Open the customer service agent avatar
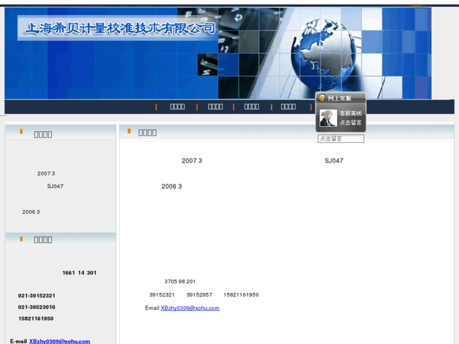 point(328,117)
